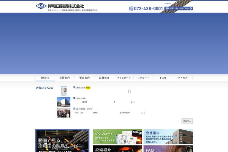Open the ダウンロード navigation menu item

coord(124,78)
